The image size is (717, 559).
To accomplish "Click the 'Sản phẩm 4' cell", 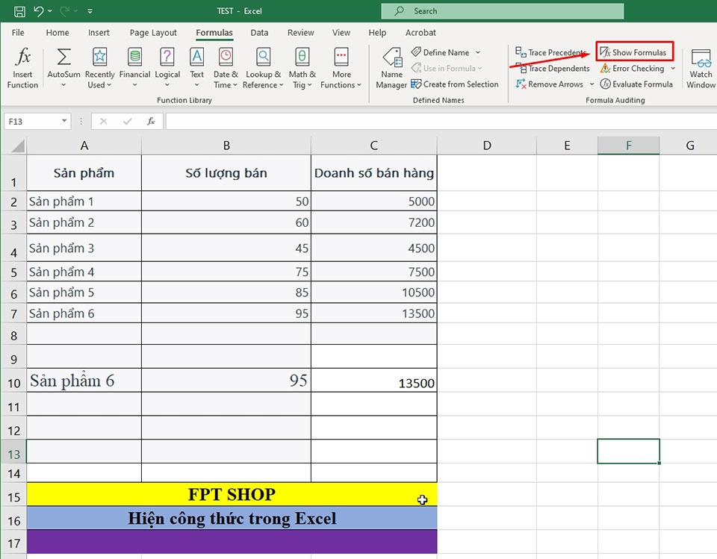I will 84,272.
